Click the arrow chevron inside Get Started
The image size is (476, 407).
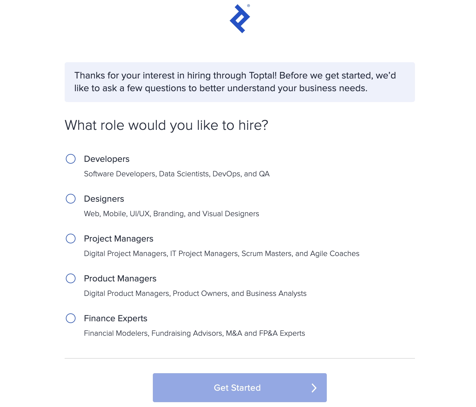click(314, 388)
